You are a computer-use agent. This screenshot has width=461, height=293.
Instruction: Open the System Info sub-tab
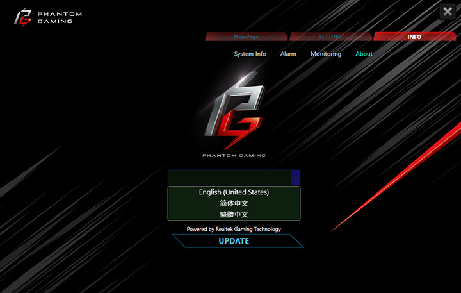[250, 54]
